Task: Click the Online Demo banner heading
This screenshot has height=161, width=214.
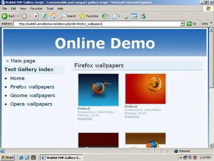Action: [x=105, y=43]
